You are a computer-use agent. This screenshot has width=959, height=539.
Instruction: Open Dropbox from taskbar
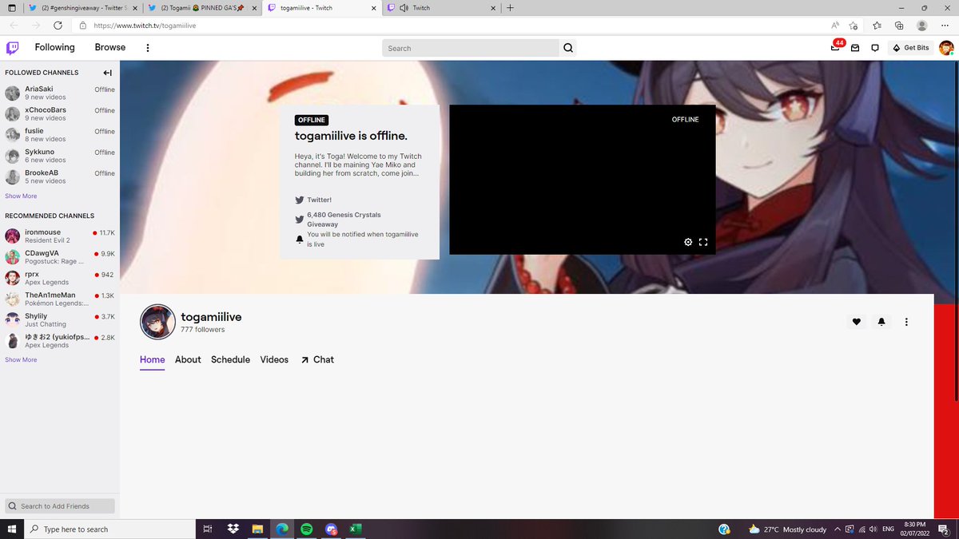point(233,529)
